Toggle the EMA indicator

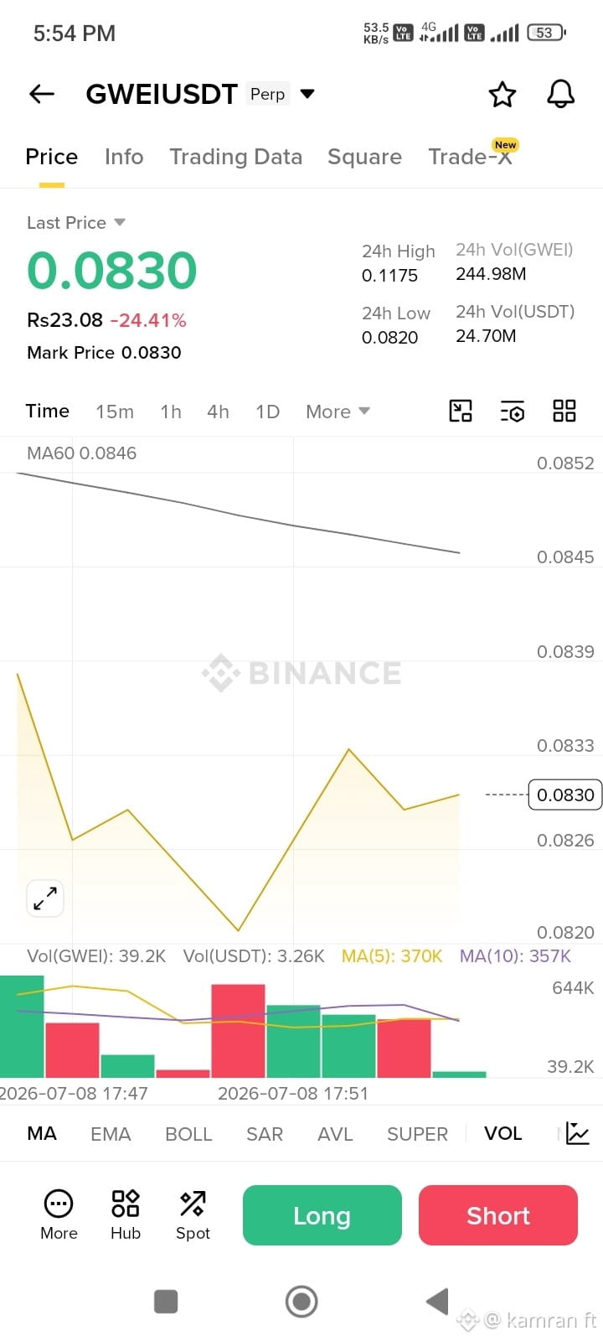pos(111,1134)
